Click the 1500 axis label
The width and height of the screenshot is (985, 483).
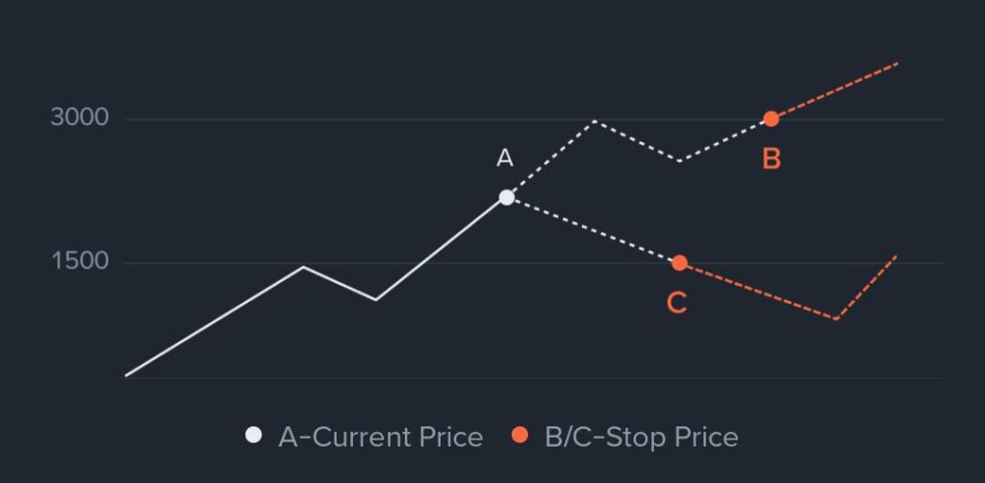(x=80, y=262)
